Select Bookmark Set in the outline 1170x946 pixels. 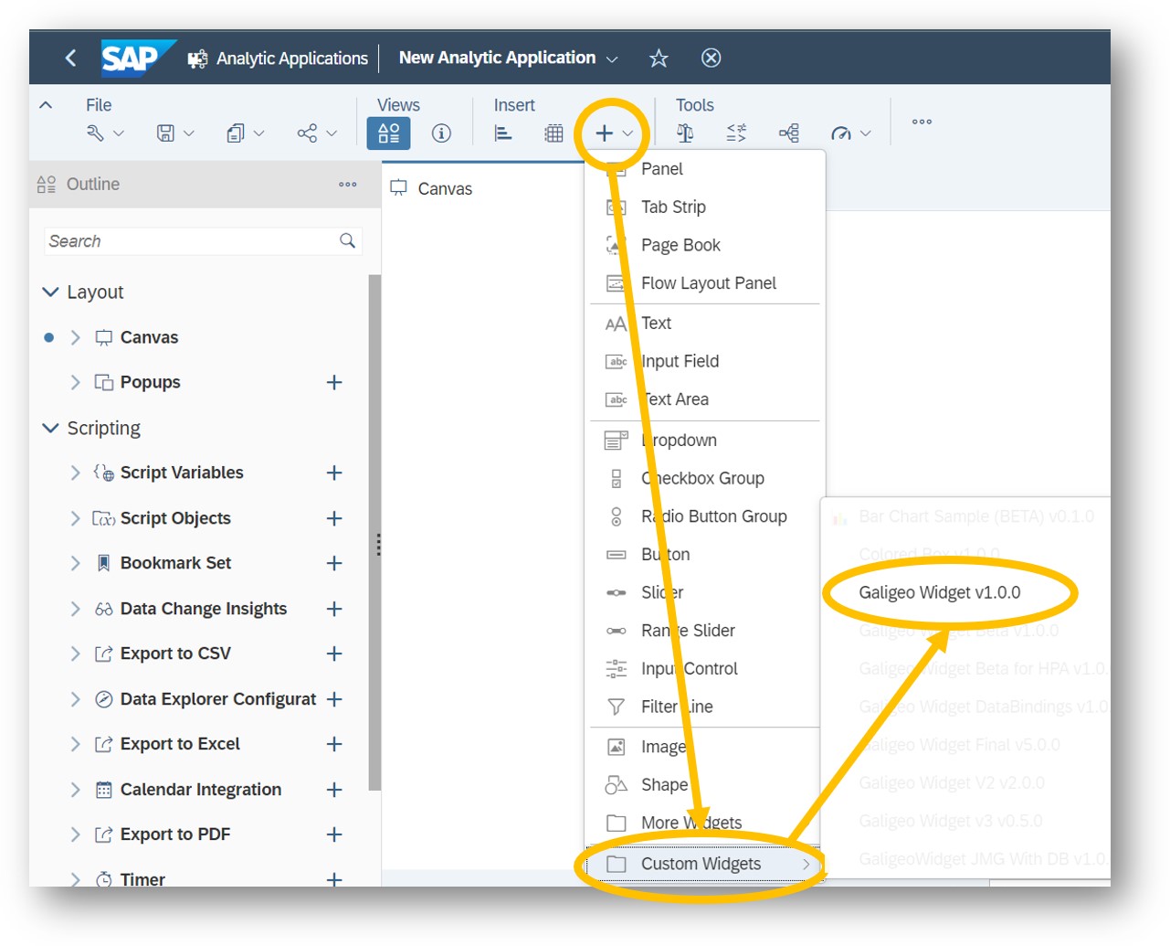point(175,563)
